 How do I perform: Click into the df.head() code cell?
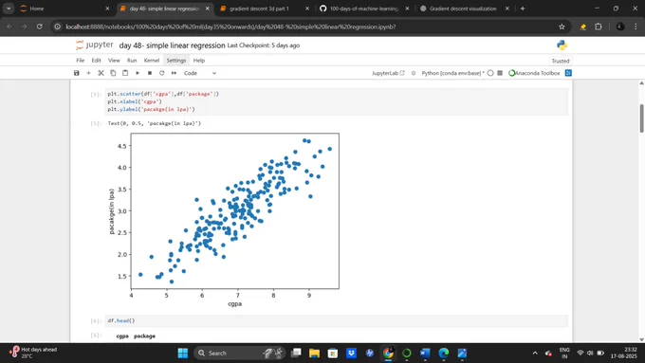pos(337,320)
